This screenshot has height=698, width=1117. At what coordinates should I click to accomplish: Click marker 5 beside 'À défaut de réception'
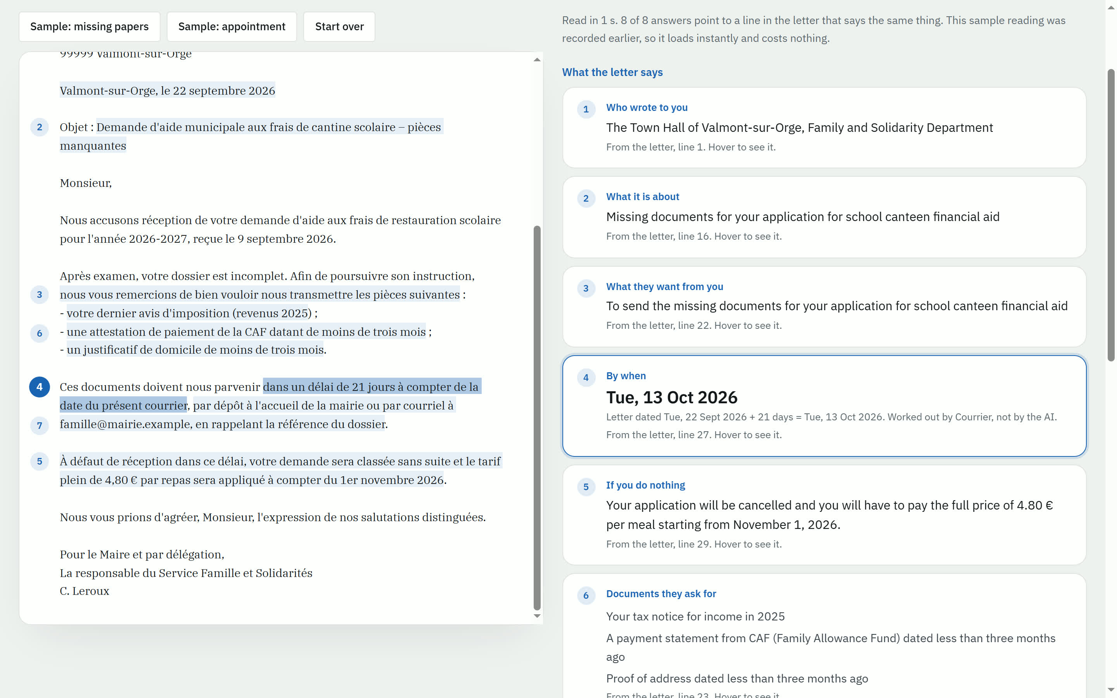(x=40, y=461)
